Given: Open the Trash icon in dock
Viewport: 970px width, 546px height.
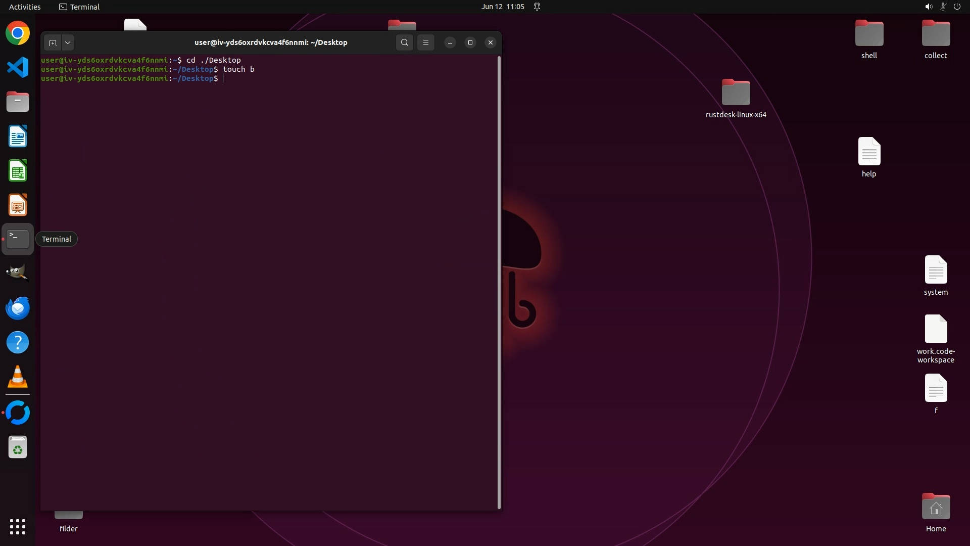Looking at the screenshot, I should coord(18,447).
